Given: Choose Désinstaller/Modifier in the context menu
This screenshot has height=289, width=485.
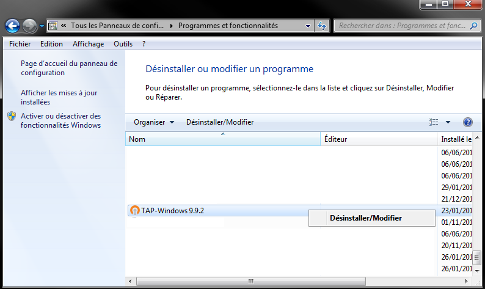Looking at the screenshot, I should click(372, 218).
